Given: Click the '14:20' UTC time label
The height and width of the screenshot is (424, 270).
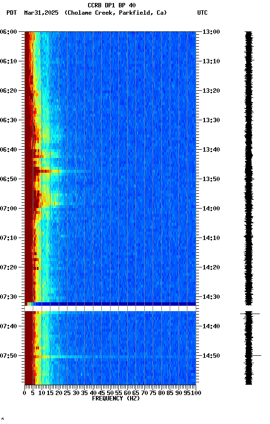Looking at the screenshot, I should tap(211, 267).
